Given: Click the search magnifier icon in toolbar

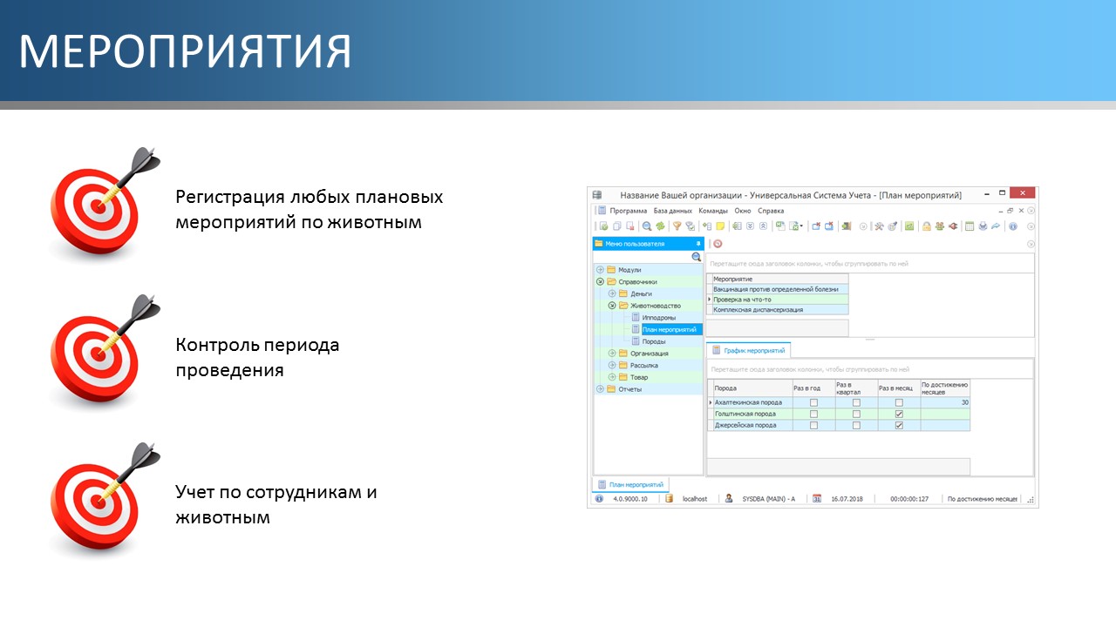Looking at the screenshot, I should pyautogui.click(x=647, y=226).
